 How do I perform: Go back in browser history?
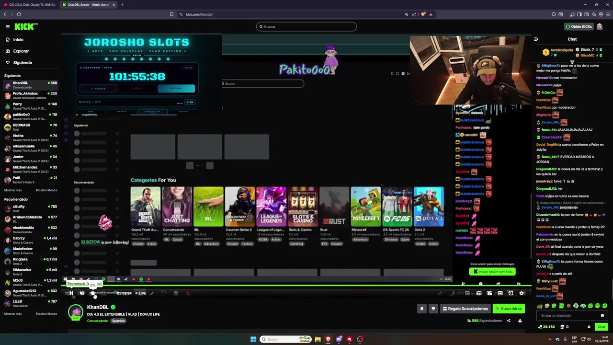point(5,14)
